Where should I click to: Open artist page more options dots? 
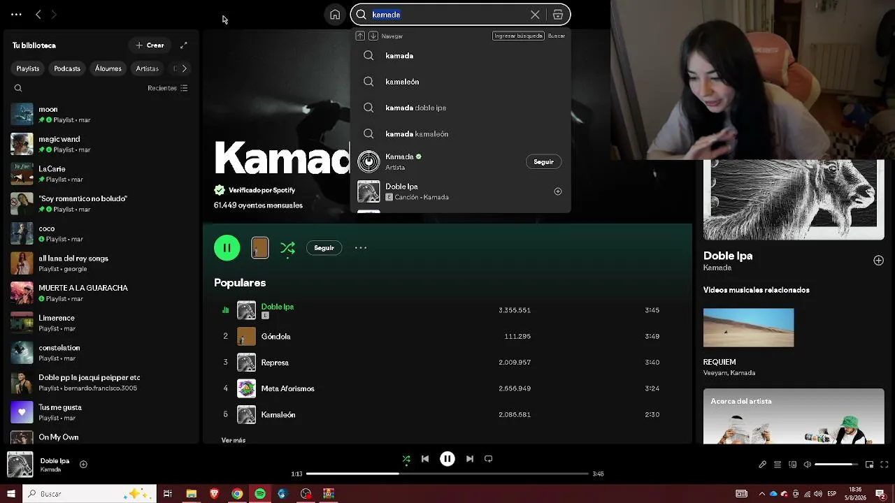click(x=361, y=248)
